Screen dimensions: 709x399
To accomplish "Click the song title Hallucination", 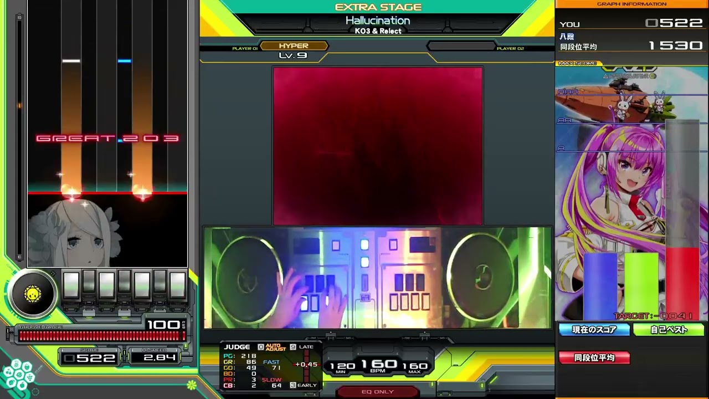I will 378,21.
